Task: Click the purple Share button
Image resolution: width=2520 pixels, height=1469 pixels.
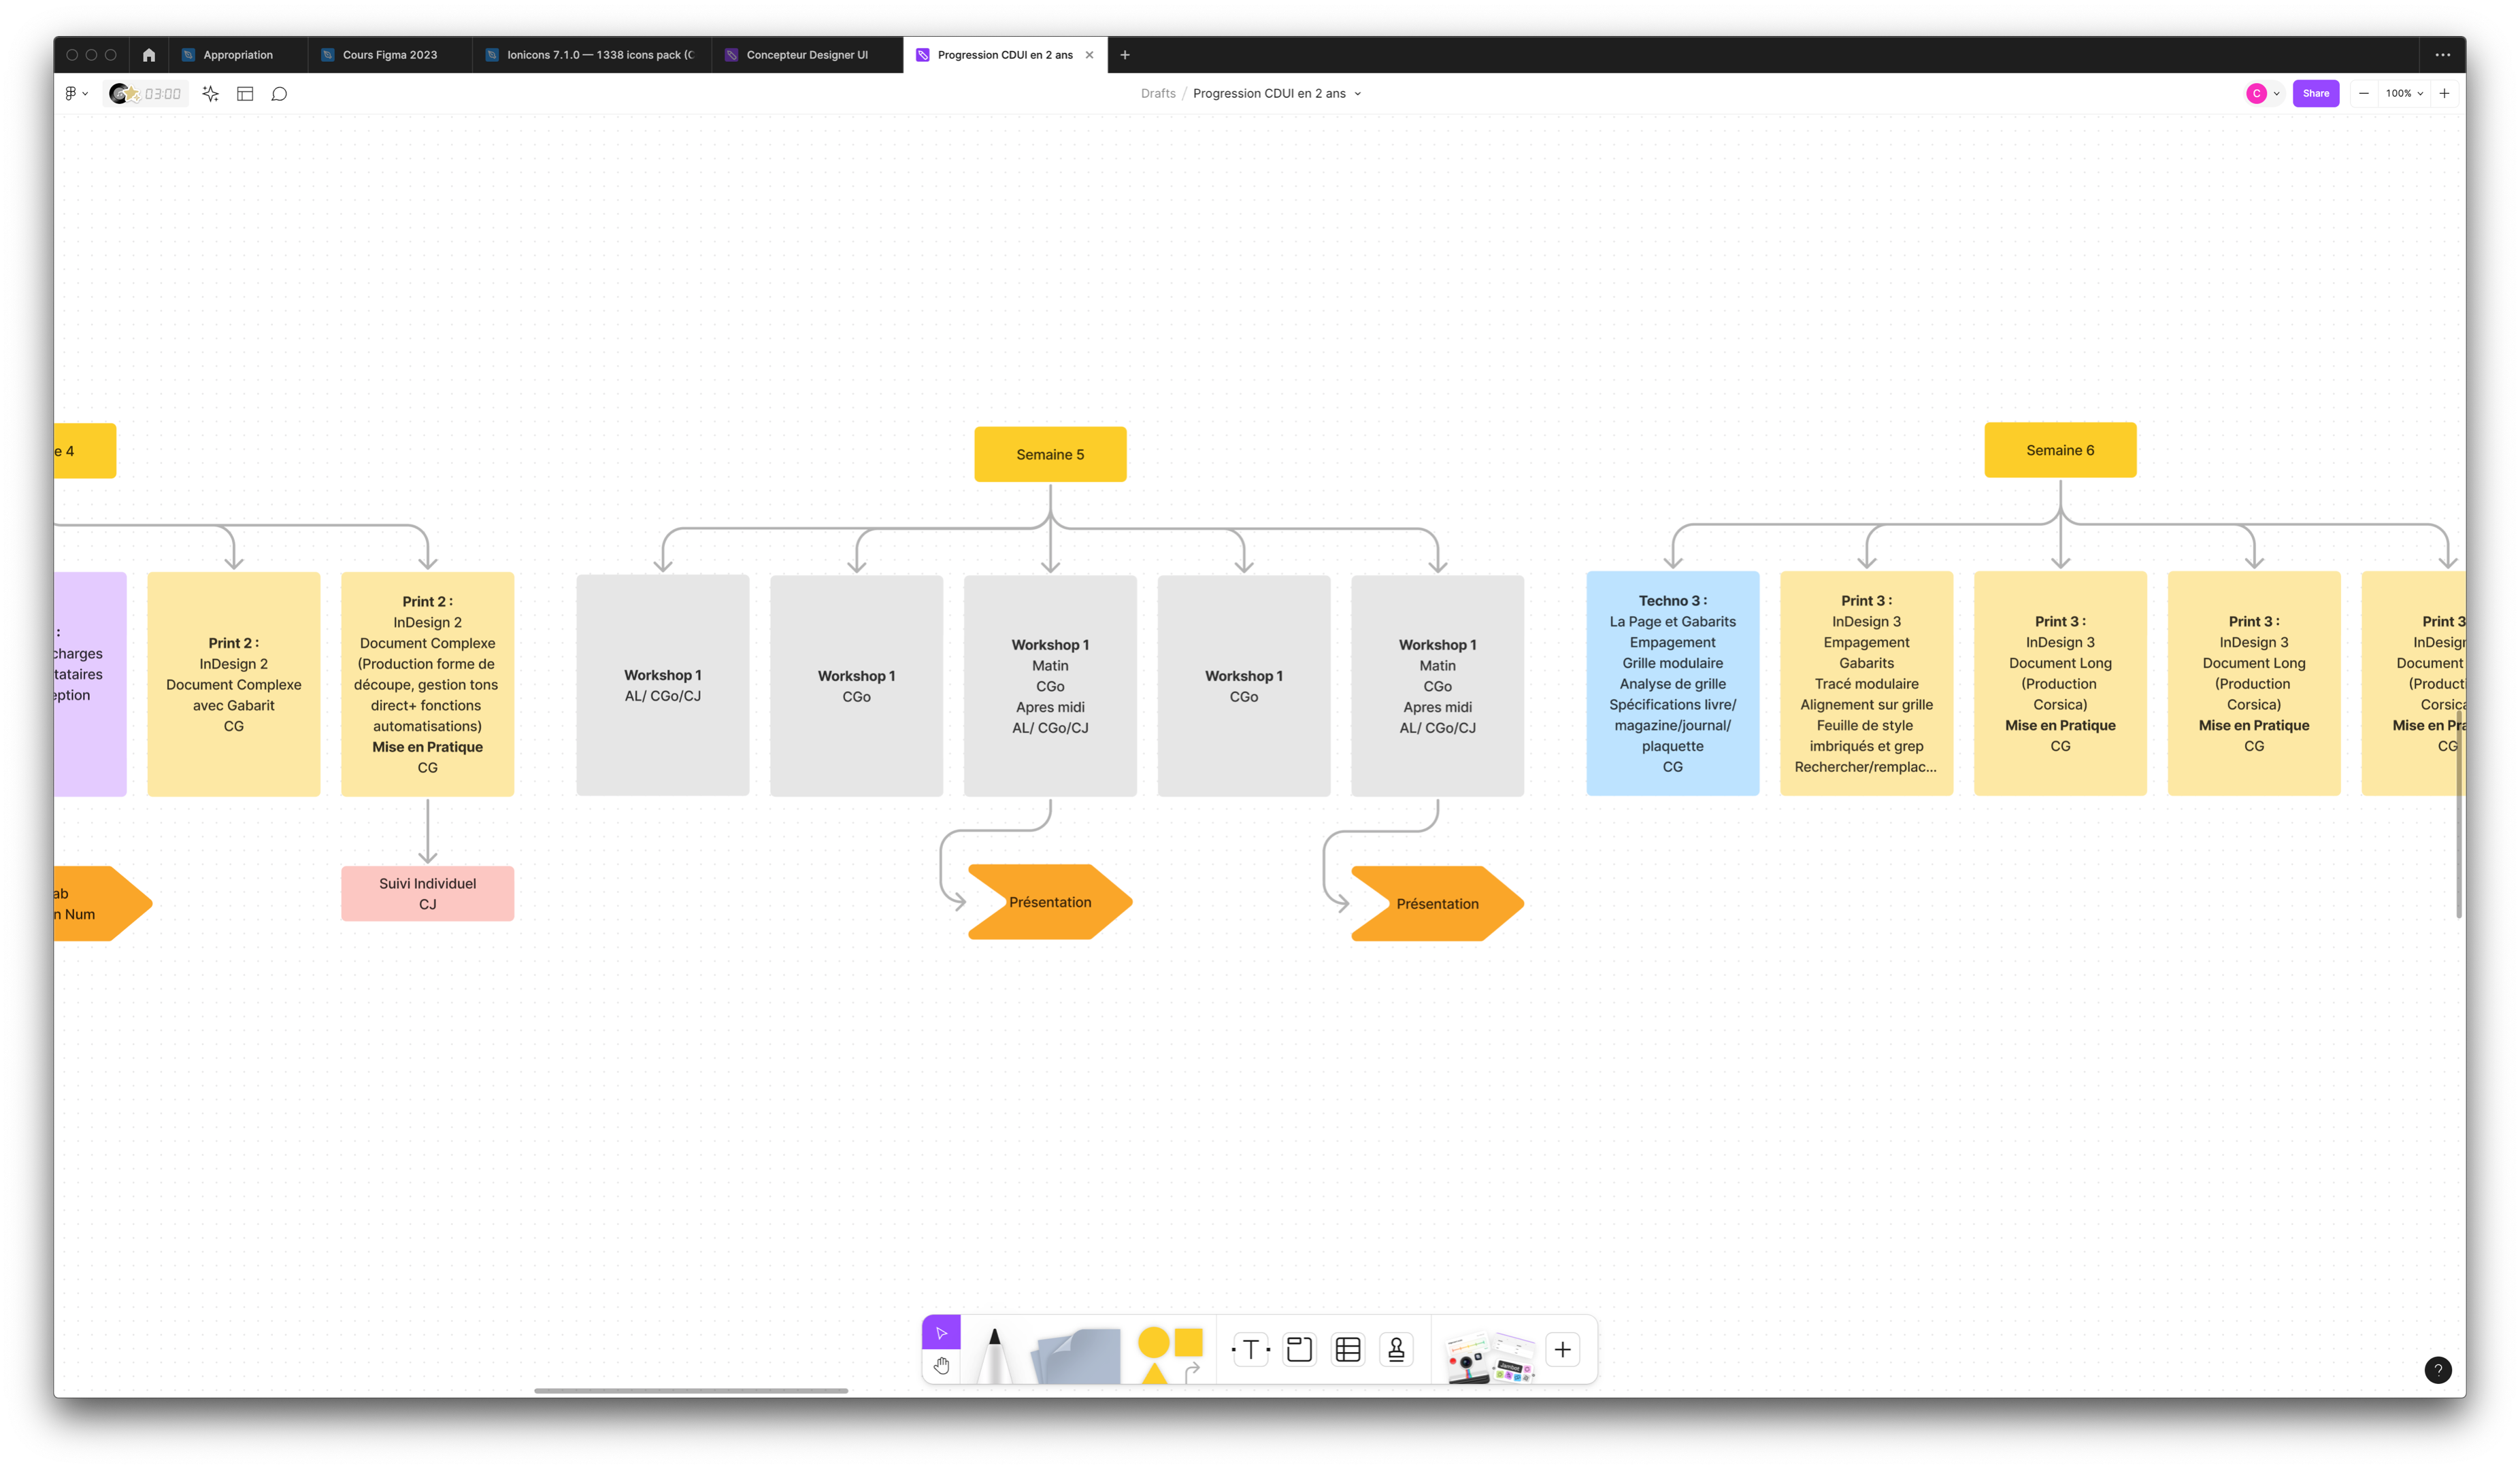Action: pyautogui.click(x=2315, y=94)
